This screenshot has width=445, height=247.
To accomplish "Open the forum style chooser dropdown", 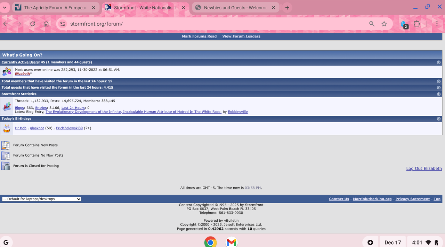I will pyautogui.click(x=41, y=199).
